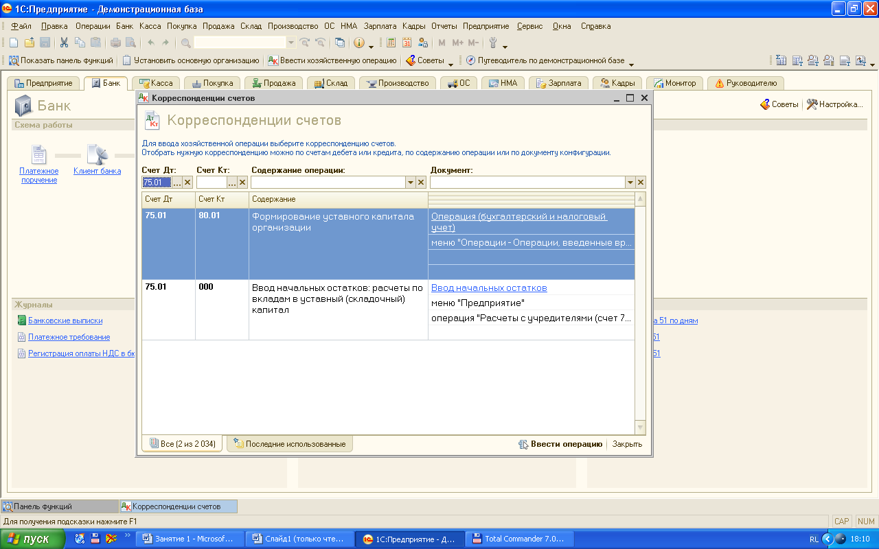Open the Операция (бухгалтерский и налоговый учет) link

click(x=519, y=222)
